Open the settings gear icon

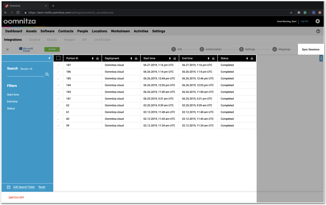317,21
